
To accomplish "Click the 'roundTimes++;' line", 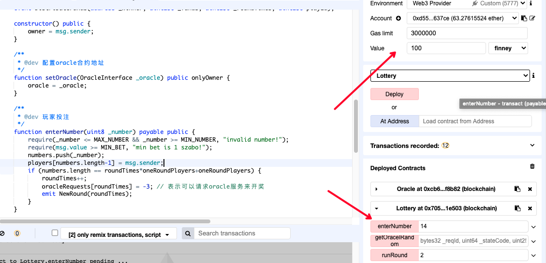I will coord(64,178).
